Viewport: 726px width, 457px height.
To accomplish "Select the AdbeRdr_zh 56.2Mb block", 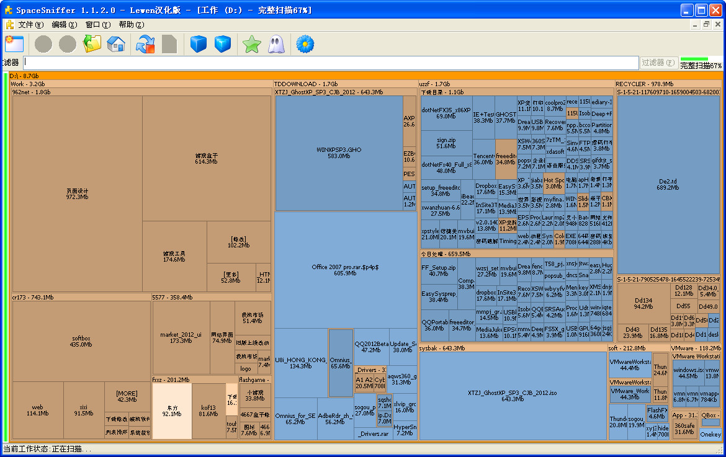I will (334, 419).
